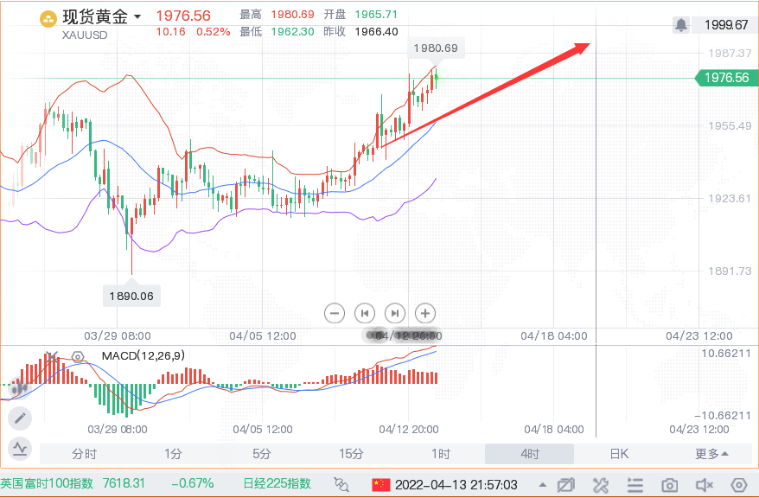759x498 pixels.
Task: Click the 英国富时100指数 ticker entry
Action: click(47, 483)
